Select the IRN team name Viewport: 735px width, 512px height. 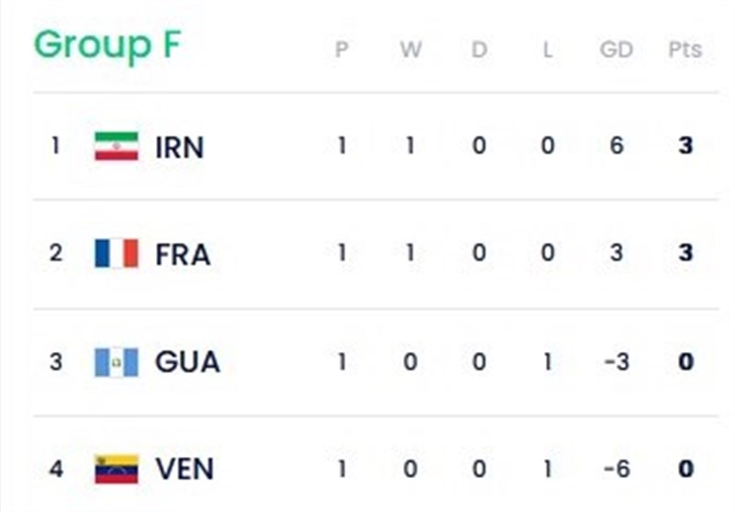click(x=180, y=147)
